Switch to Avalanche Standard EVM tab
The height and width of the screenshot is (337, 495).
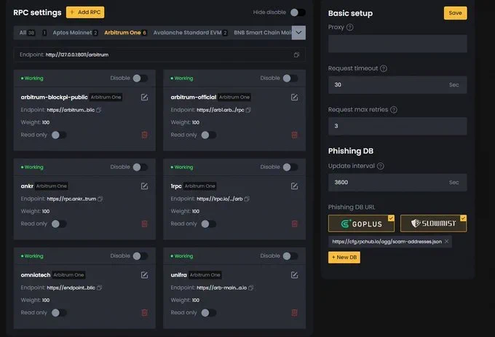[191, 33]
